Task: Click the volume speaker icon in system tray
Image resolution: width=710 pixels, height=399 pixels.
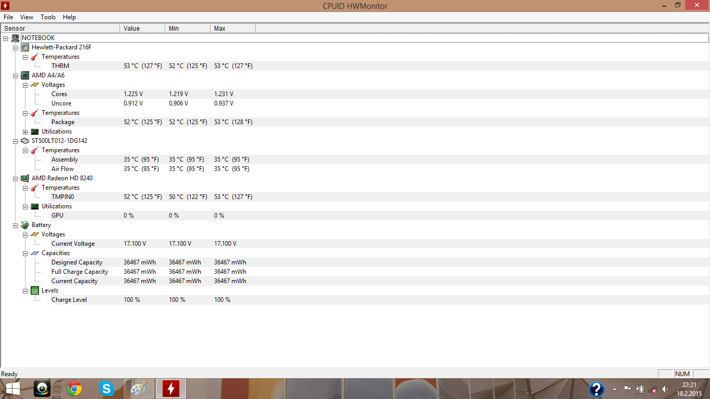Action: click(x=665, y=389)
